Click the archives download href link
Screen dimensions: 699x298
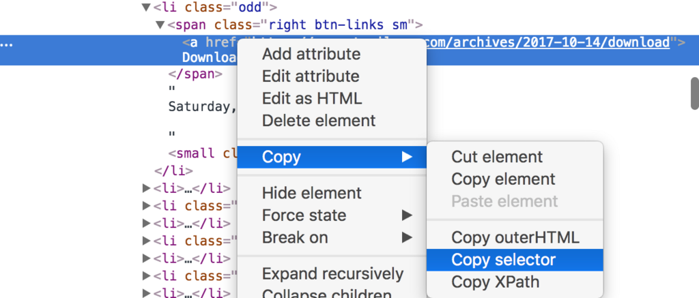[x=548, y=42]
